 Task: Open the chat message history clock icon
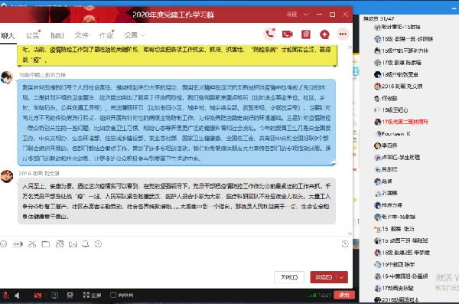345,244
